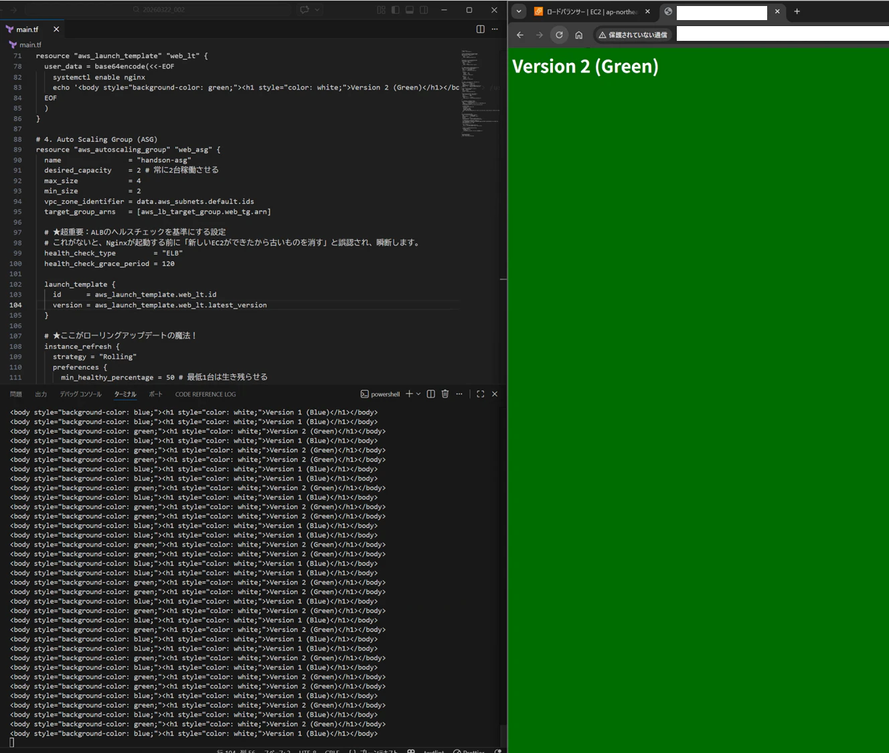Viewport: 889px width, 753px height.
Task: Toggle the bottom panel visibility
Action: [x=409, y=10]
